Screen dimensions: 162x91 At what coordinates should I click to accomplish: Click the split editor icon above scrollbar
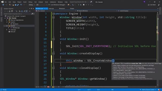point(157,13)
